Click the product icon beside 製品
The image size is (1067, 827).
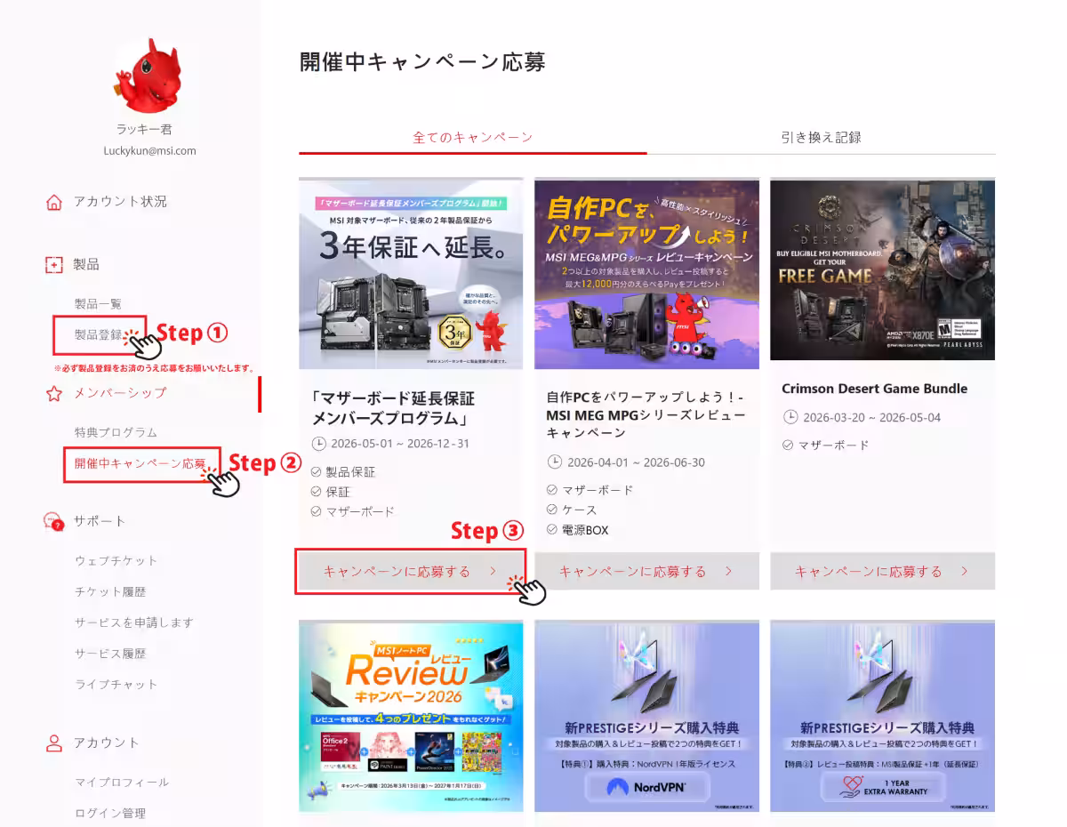(x=54, y=265)
